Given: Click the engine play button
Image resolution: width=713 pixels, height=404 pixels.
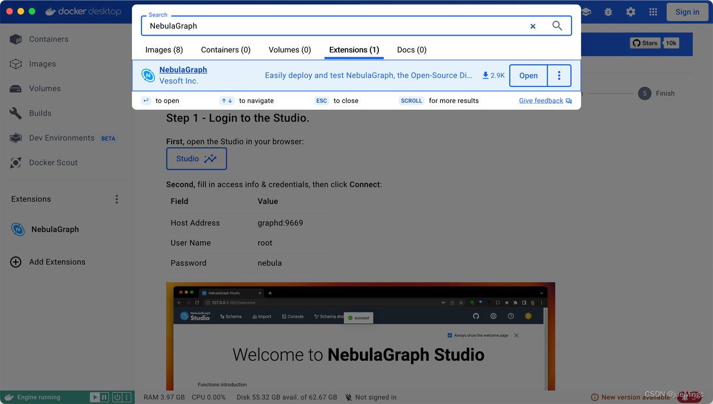Looking at the screenshot, I should click(95, 397).
